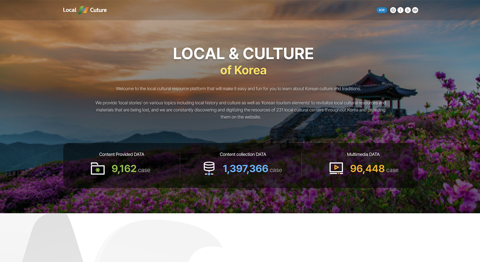480x262 pixels.
Task: Click the blue 1,397,366 case count
Action: point(246,169)
